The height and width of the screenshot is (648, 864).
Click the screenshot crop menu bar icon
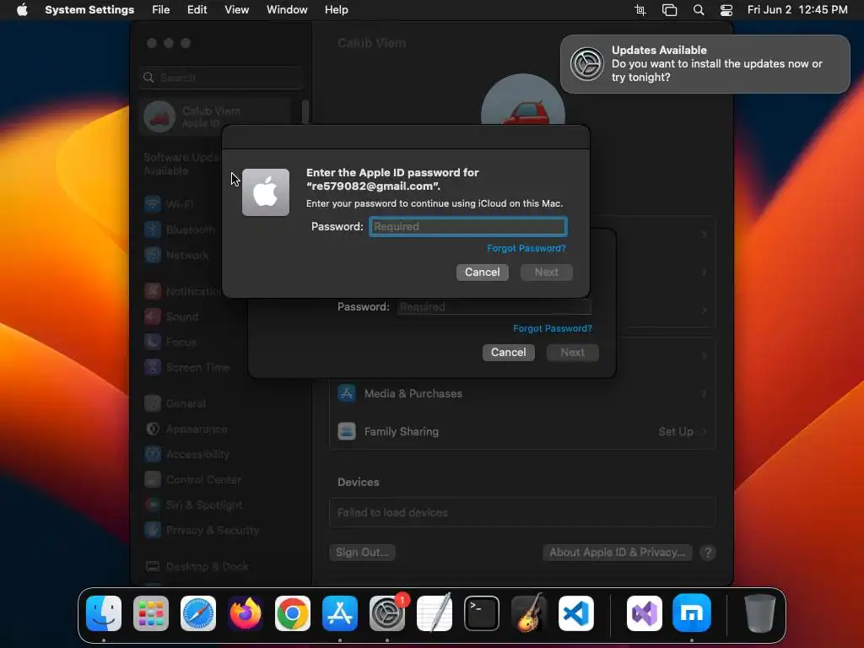coord(640,10)
